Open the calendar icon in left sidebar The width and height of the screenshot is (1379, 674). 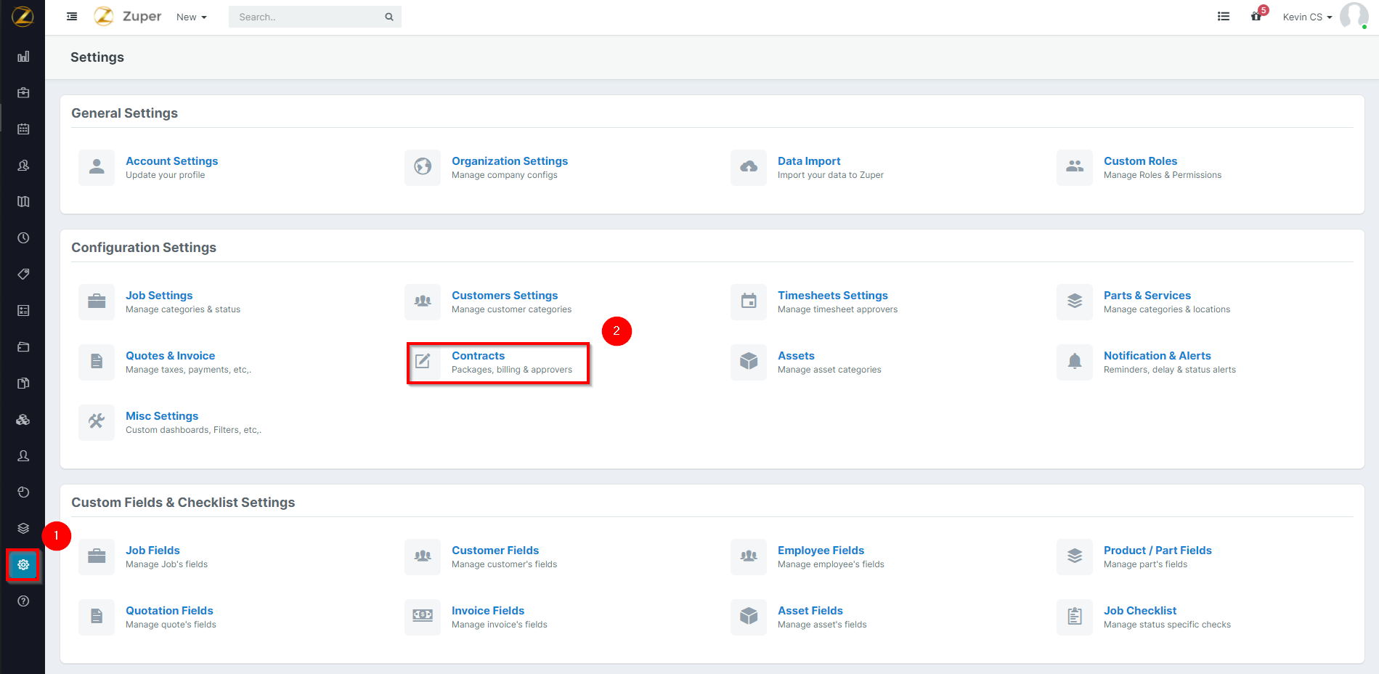point(23,129)
